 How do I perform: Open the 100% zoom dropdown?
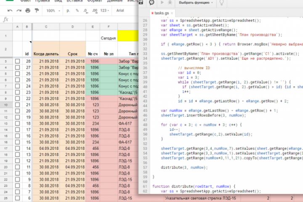pyautogui.click(x=53, y=11)
